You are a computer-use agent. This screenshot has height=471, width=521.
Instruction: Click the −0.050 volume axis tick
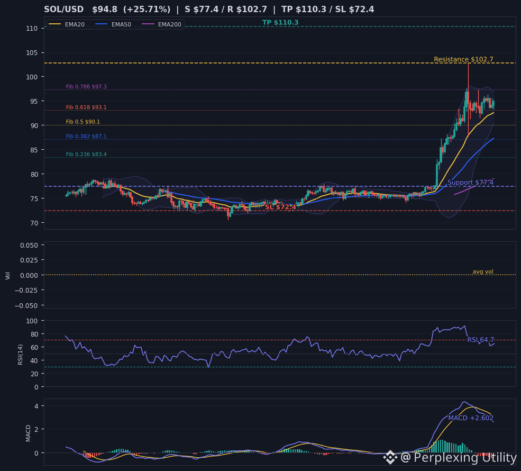tap(26, 305)
